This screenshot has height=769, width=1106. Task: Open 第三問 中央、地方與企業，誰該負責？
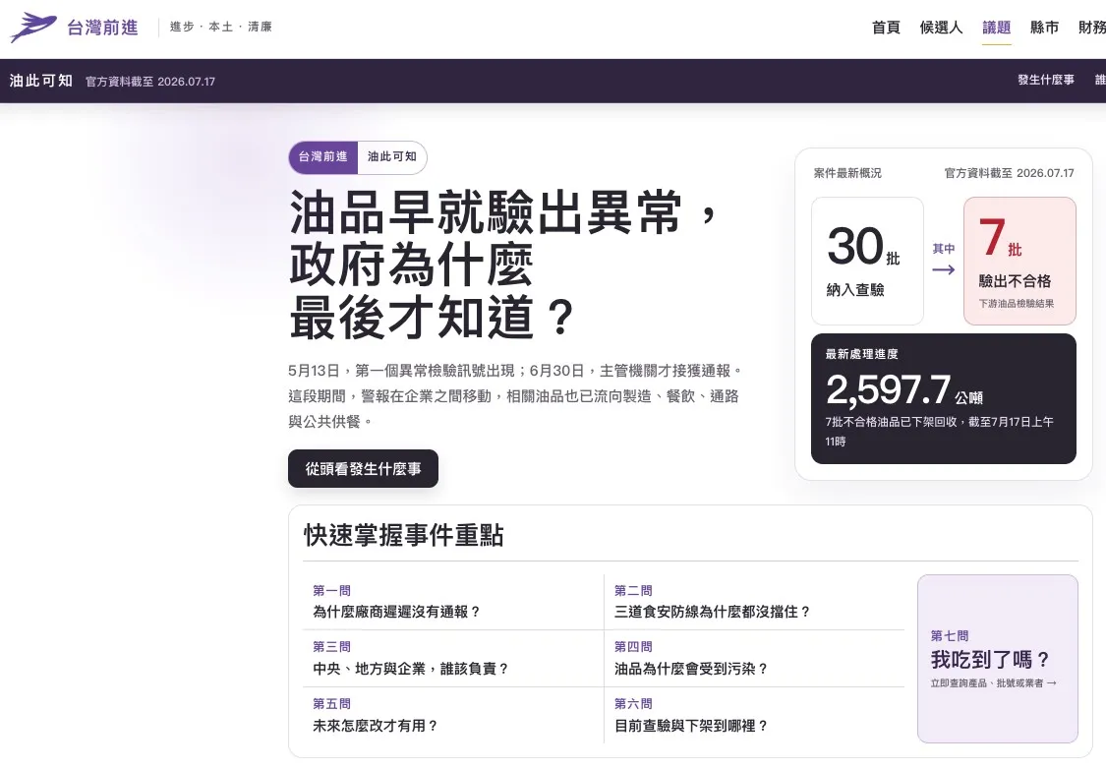coord(453,658)
